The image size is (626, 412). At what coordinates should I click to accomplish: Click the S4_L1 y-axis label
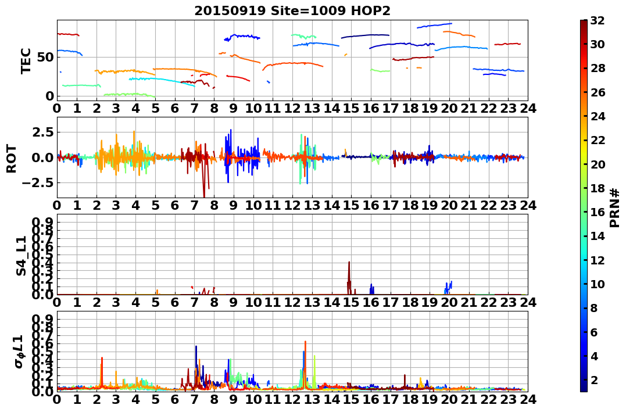21,256
